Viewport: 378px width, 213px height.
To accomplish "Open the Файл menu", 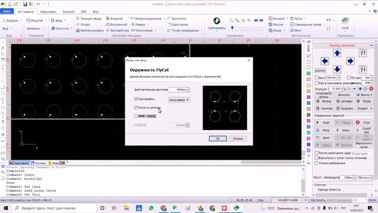I will pyautogui.click(x=6, y=11).
